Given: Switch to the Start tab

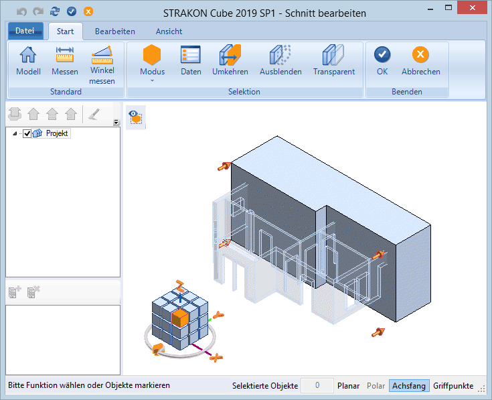Looking at the screenshot, I should coord(66,31).
